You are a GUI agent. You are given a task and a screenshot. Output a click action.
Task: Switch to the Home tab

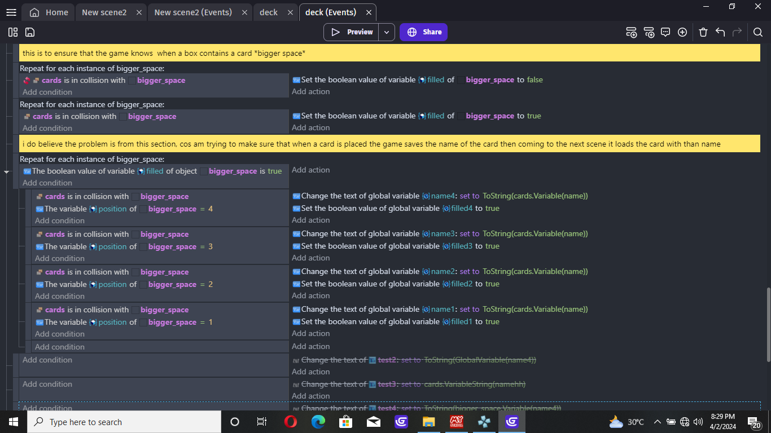(49, 12)
